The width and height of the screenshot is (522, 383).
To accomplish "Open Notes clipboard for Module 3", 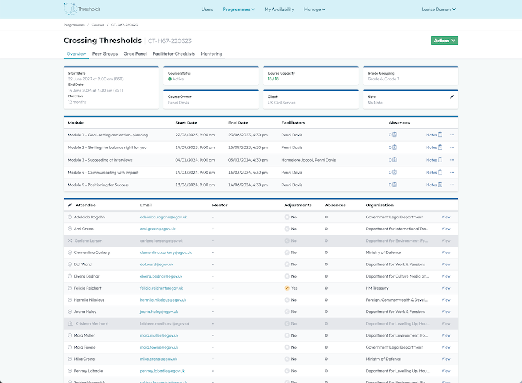I will pyautogui.click(x=440, y=160).
